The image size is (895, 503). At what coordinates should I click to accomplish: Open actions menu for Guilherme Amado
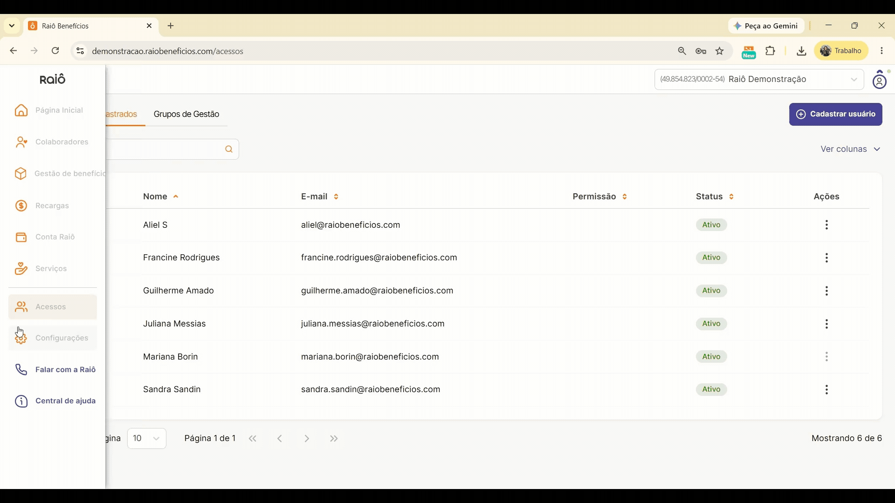(827, 292)
